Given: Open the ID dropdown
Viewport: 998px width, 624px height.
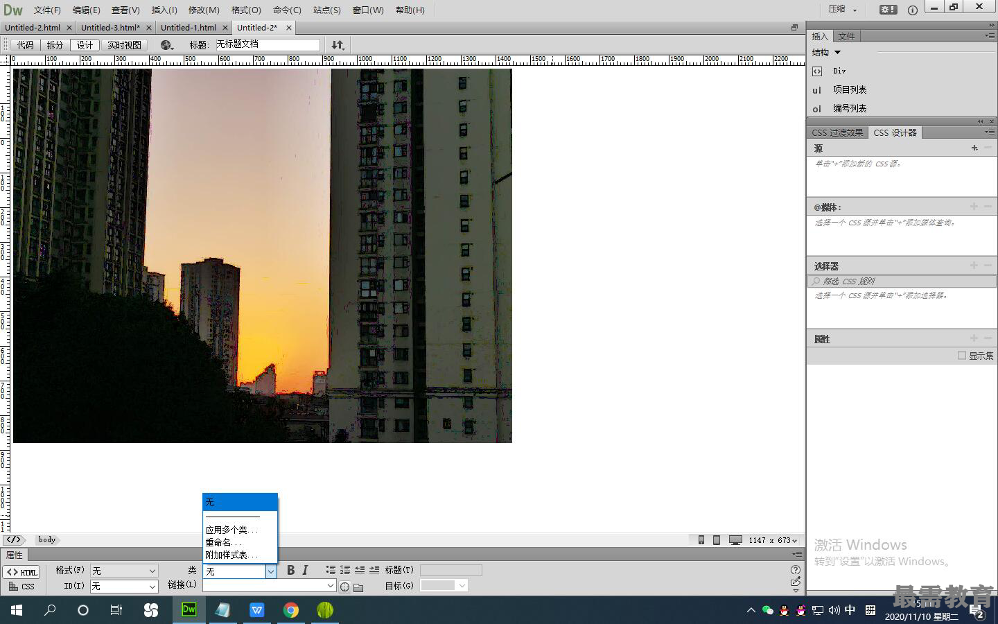Looking at the screenshot, I should [124, 586].
